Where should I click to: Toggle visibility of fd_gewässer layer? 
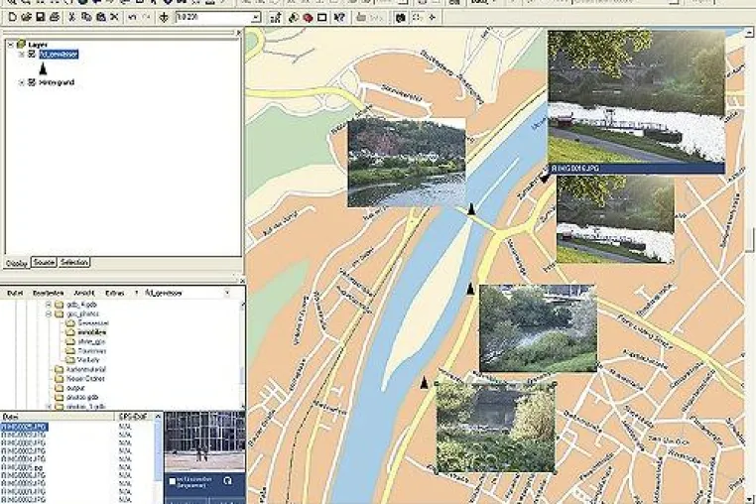point(32,55)
